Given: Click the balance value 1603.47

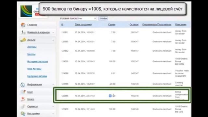Looking at the screenshot, I should pos(135,32).
